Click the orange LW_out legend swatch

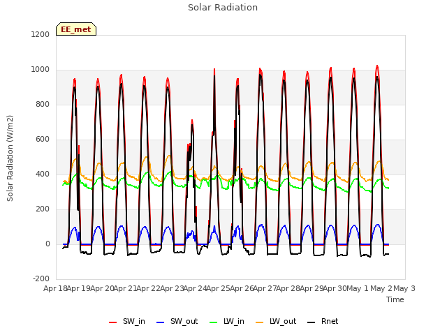260,322
